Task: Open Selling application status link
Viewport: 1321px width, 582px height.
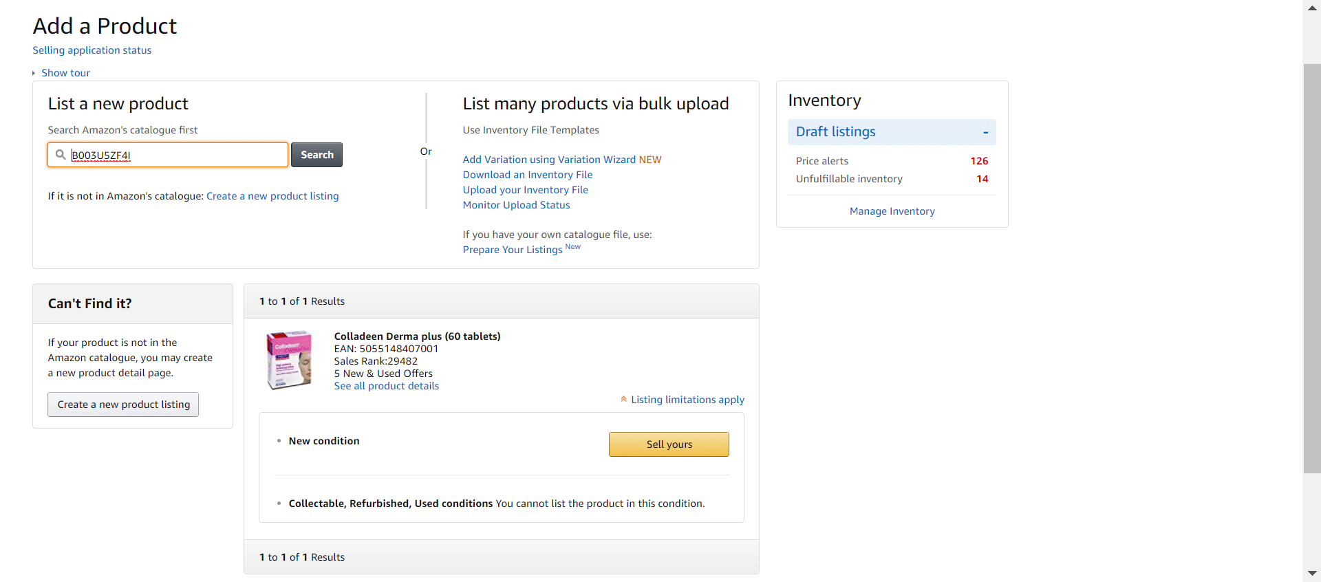Action: [x=92, y=50]
